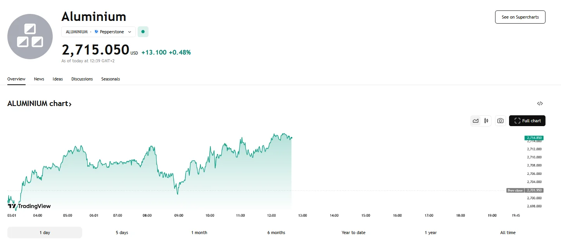Open the Full chart view
This screenshot has height=248, width=561.
point(527,121)
